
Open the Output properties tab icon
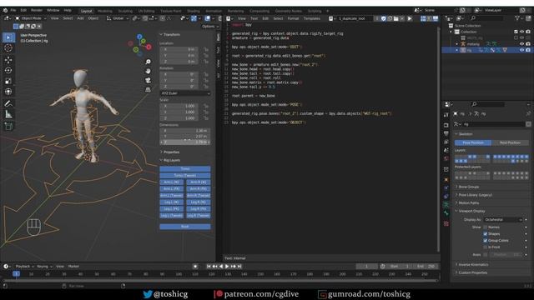coord(446,133)
